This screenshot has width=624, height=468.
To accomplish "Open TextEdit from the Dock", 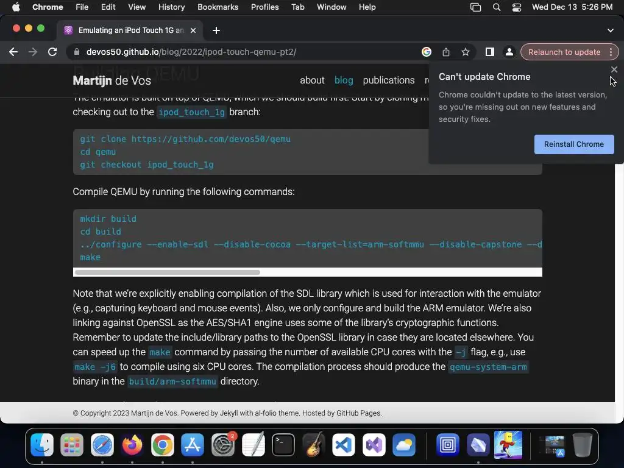I will tap(253, 444).
